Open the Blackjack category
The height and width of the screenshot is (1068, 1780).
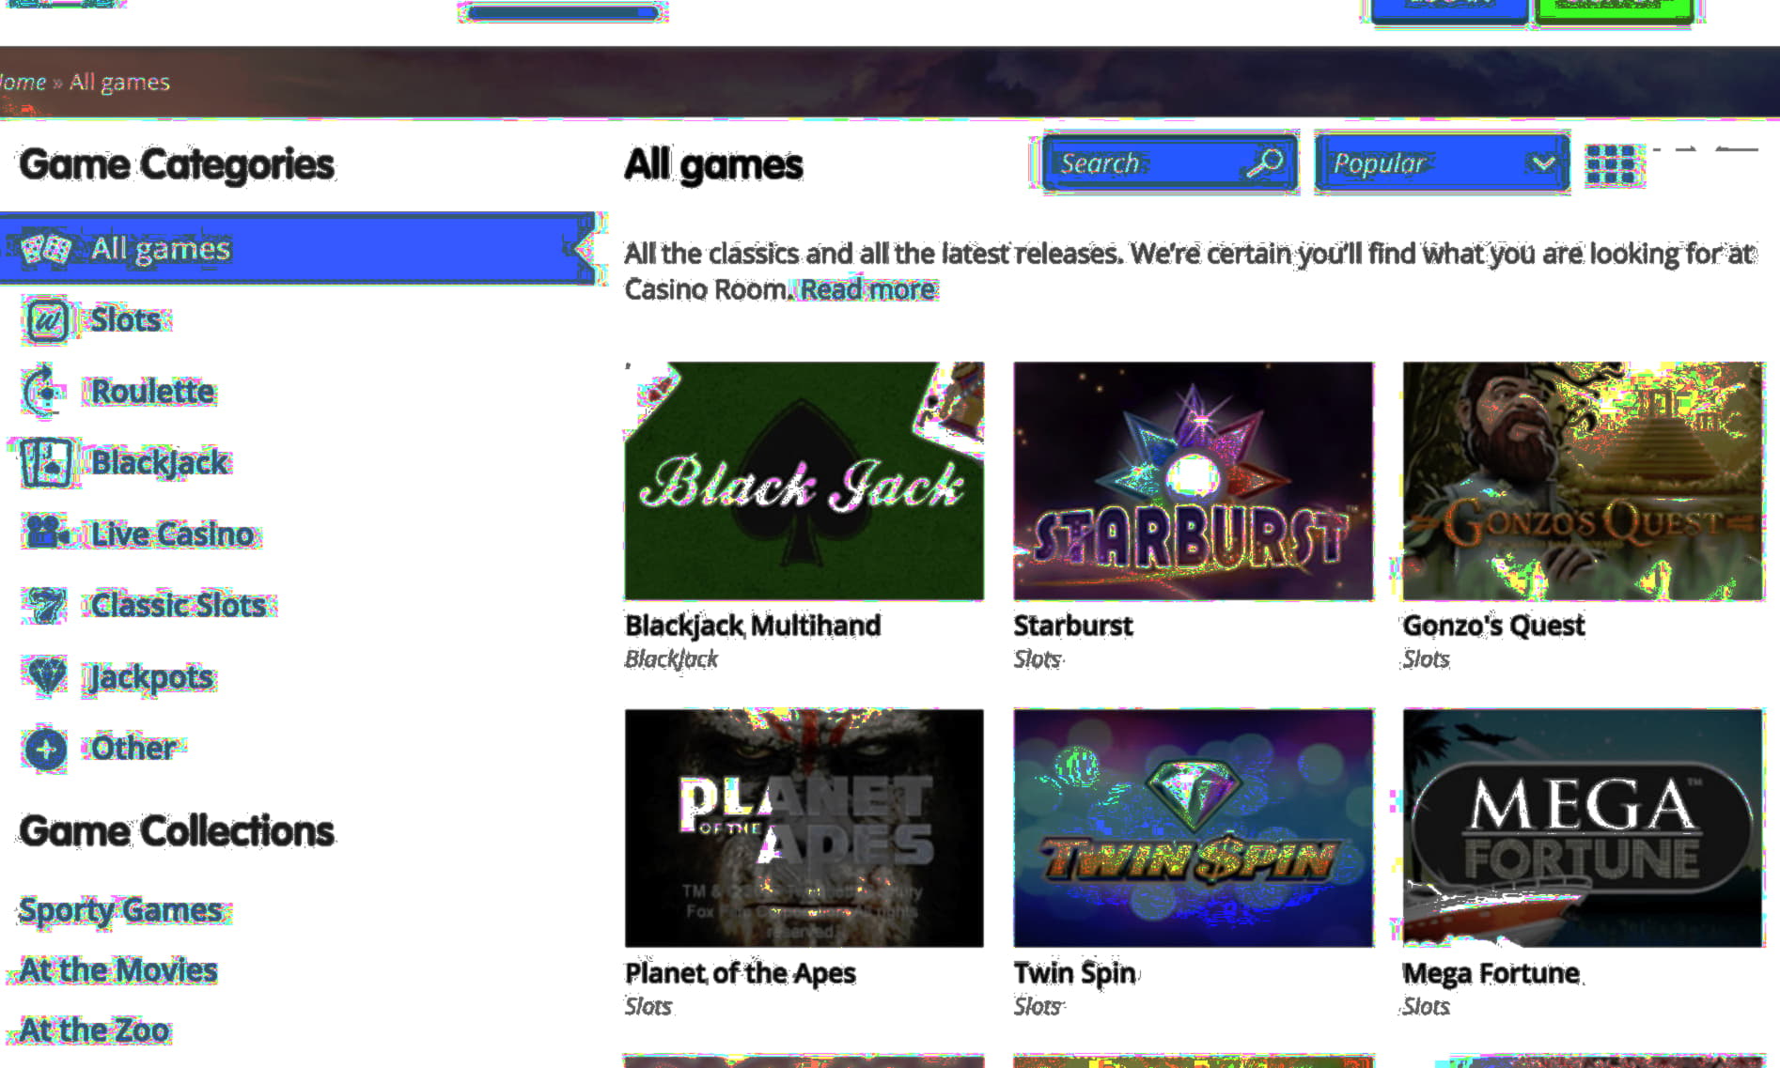pos(161,462)
